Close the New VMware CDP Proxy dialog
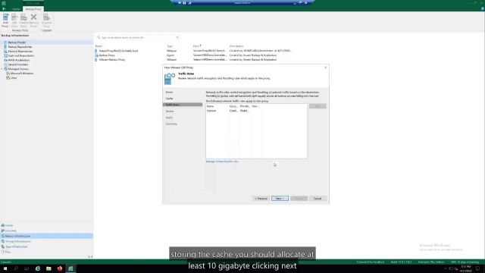The height and width of the screenshot is (273, 485). [x=325, y=67]
